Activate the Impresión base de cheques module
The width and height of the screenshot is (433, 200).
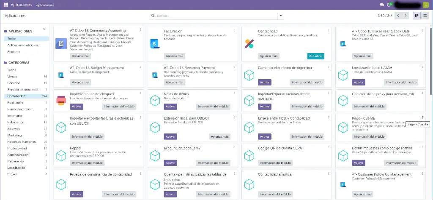pos(76,107)
